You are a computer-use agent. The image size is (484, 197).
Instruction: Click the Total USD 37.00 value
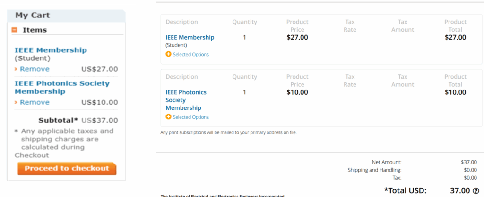click(x=460, y=190)
